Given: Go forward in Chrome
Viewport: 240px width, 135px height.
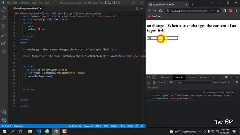Looking at the screenshot, I should click(155, 11).
